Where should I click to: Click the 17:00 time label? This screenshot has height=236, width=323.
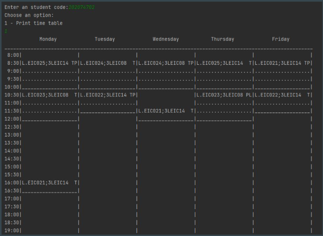tap(12, 199)
